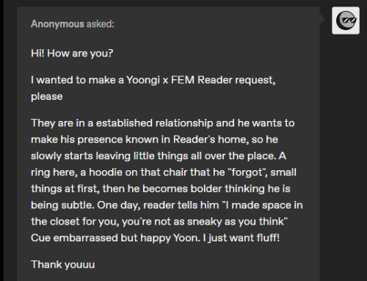This screenshot has width=367, height=281.
Task: Click the "Anonymous" asker name
Action: [57, 24]
